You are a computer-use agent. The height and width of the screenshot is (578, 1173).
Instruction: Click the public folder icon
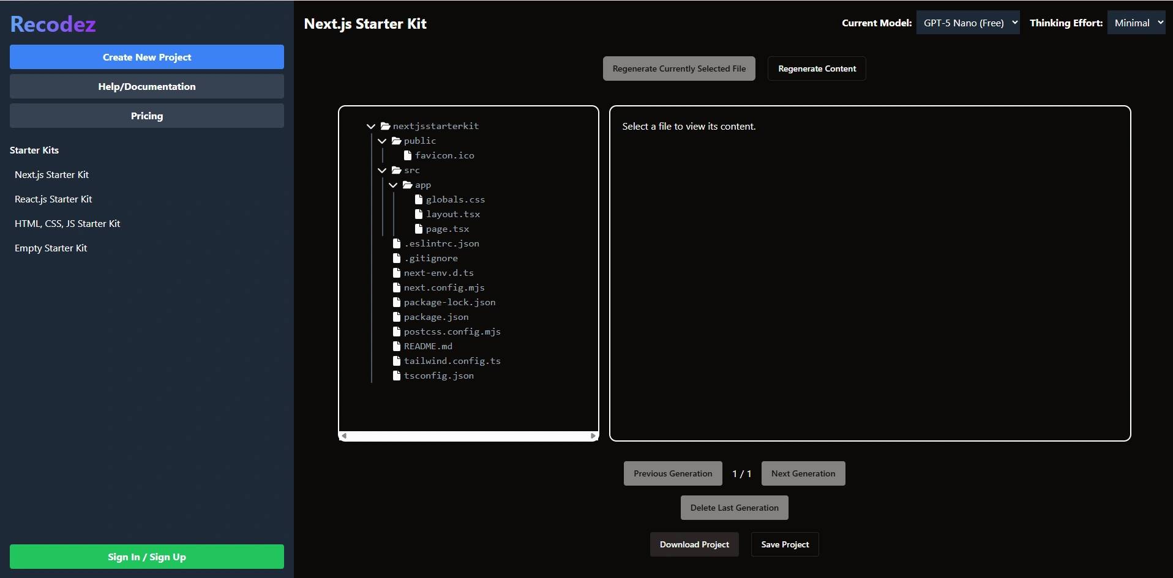click(x=397, y=141)
